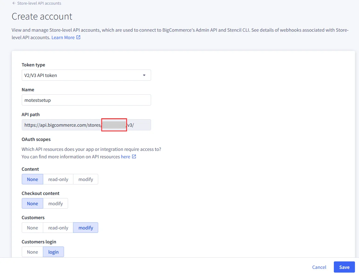This screenshot has height=276, width=359.
Task: Click into the Name text field
Action: 86,100
